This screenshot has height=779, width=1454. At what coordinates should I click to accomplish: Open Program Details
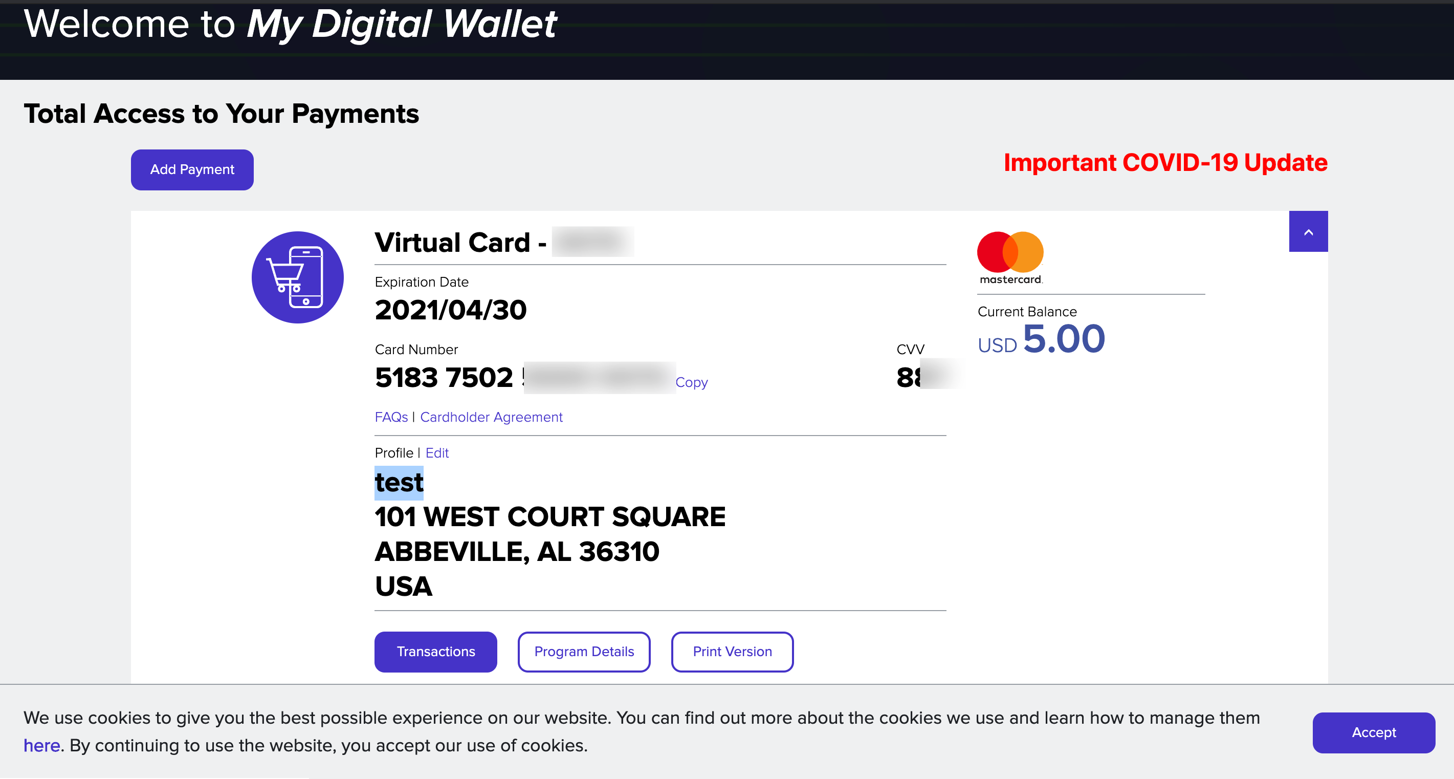tap(584, 652)
